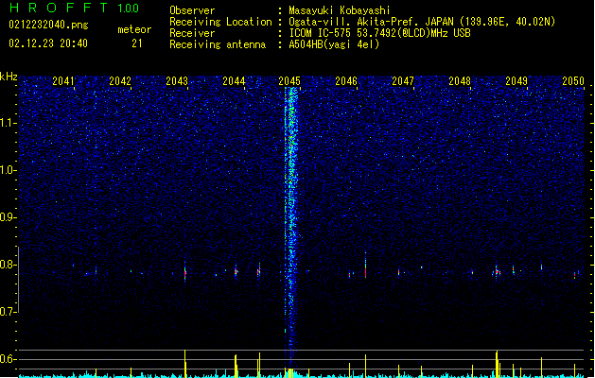Click the HROFFT program title
Viewport: 595px width, 378px height.
pos(60,8)
